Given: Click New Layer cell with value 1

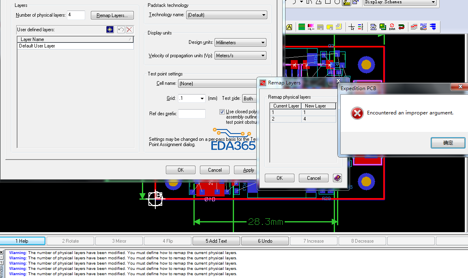Looking at the screenshot, I should [319, 112].
